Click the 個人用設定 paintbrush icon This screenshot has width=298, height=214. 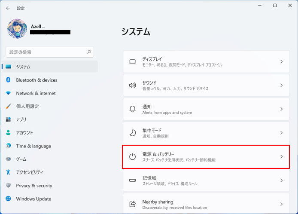pos(8,106)
